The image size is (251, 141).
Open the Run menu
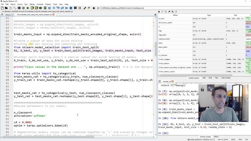[x=26, y=4]
